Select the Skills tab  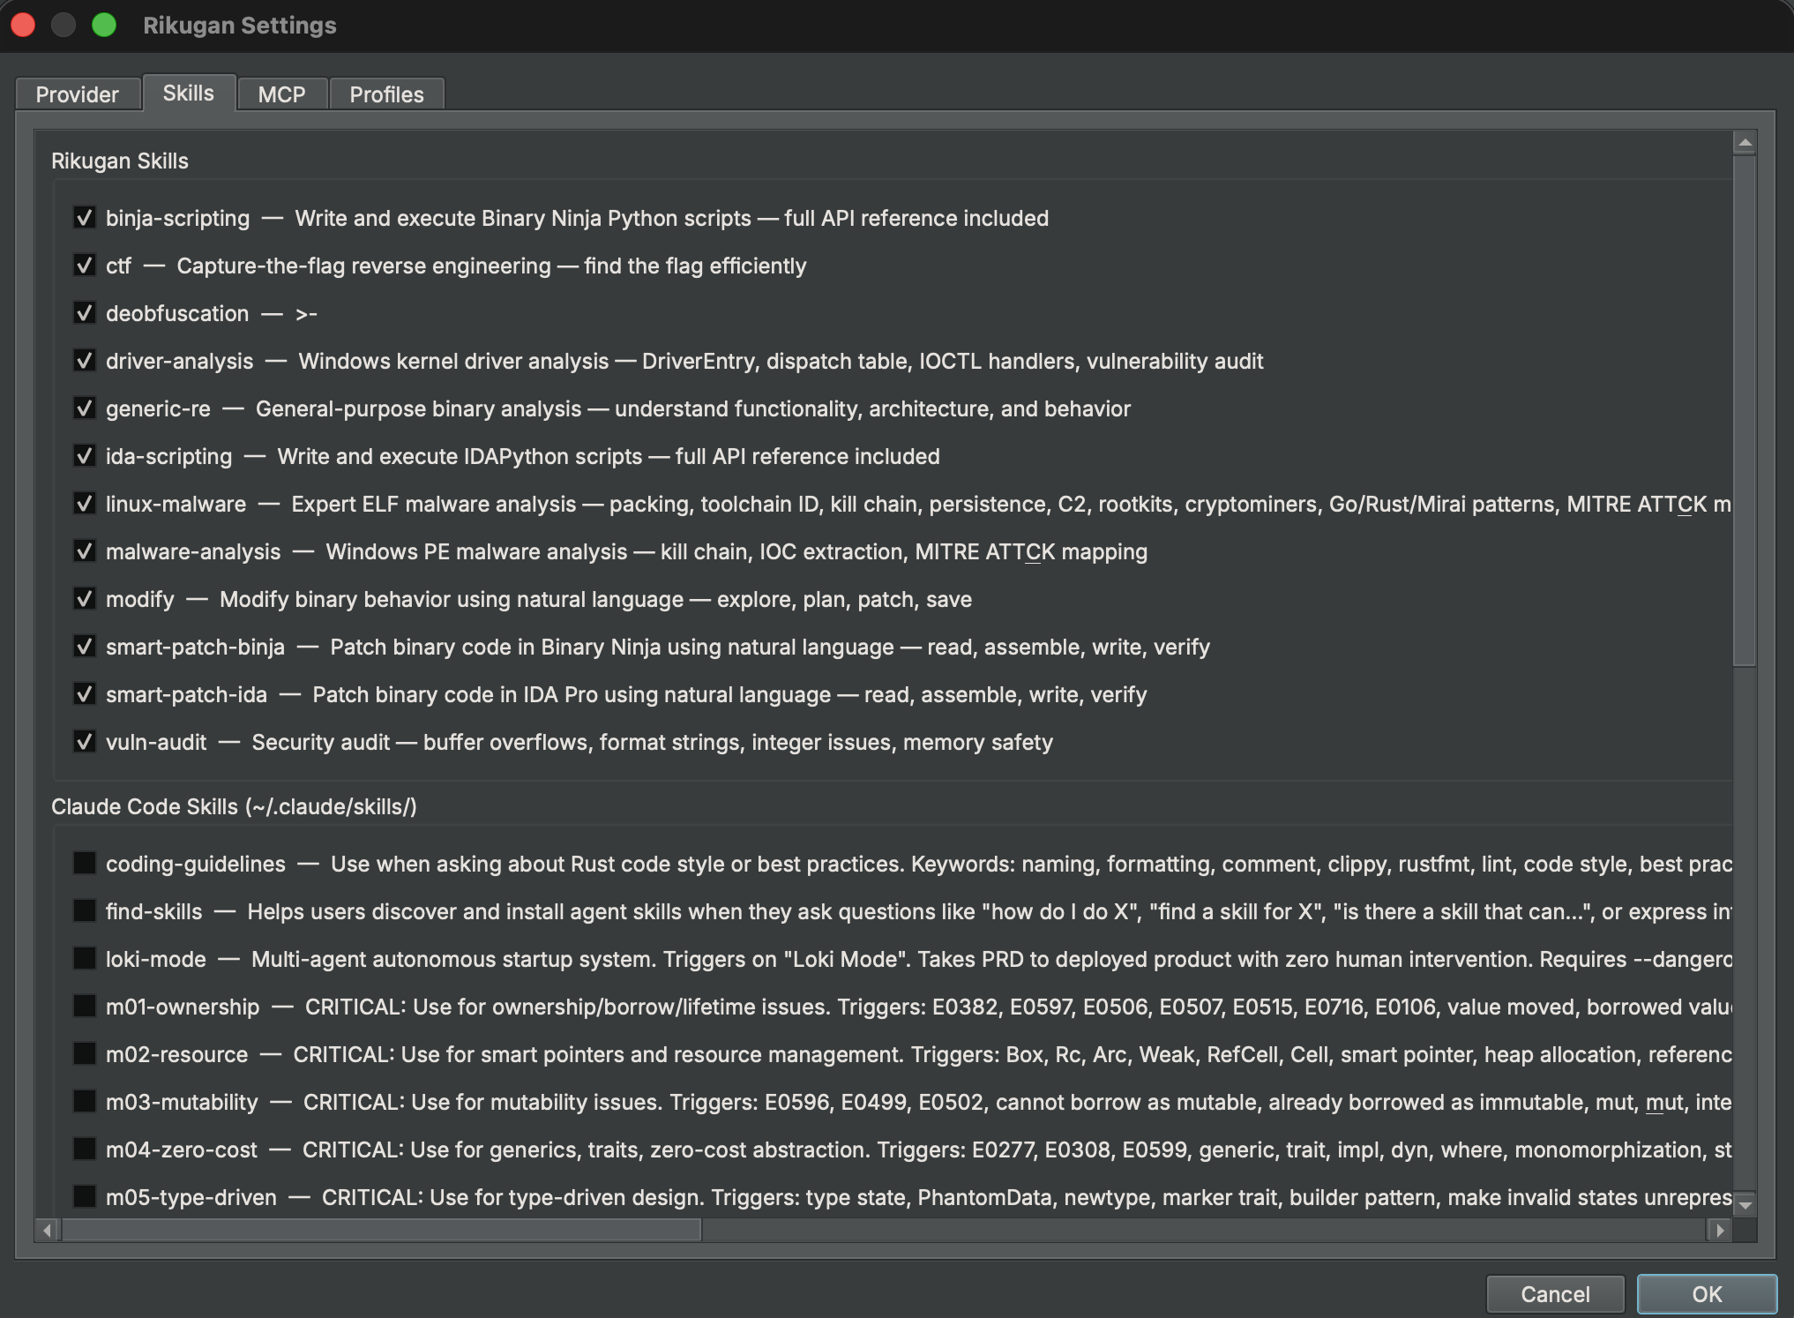(x=188, y=94)
